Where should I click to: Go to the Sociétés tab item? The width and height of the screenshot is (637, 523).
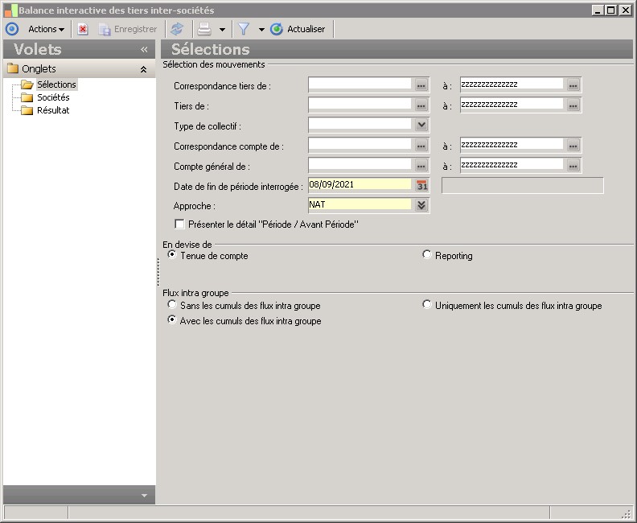click(53, 97)
